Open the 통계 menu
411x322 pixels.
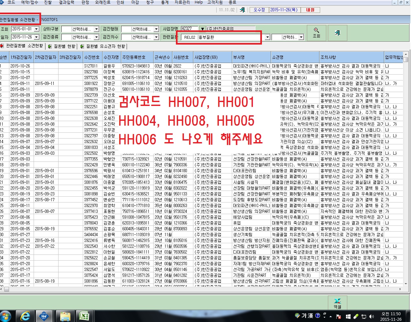click(165, 2)
